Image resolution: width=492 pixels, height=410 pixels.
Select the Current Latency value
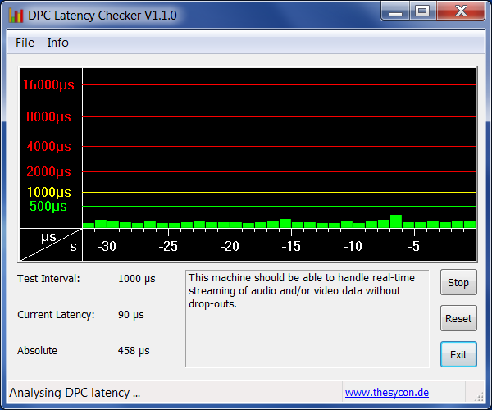tap(130, 315)
